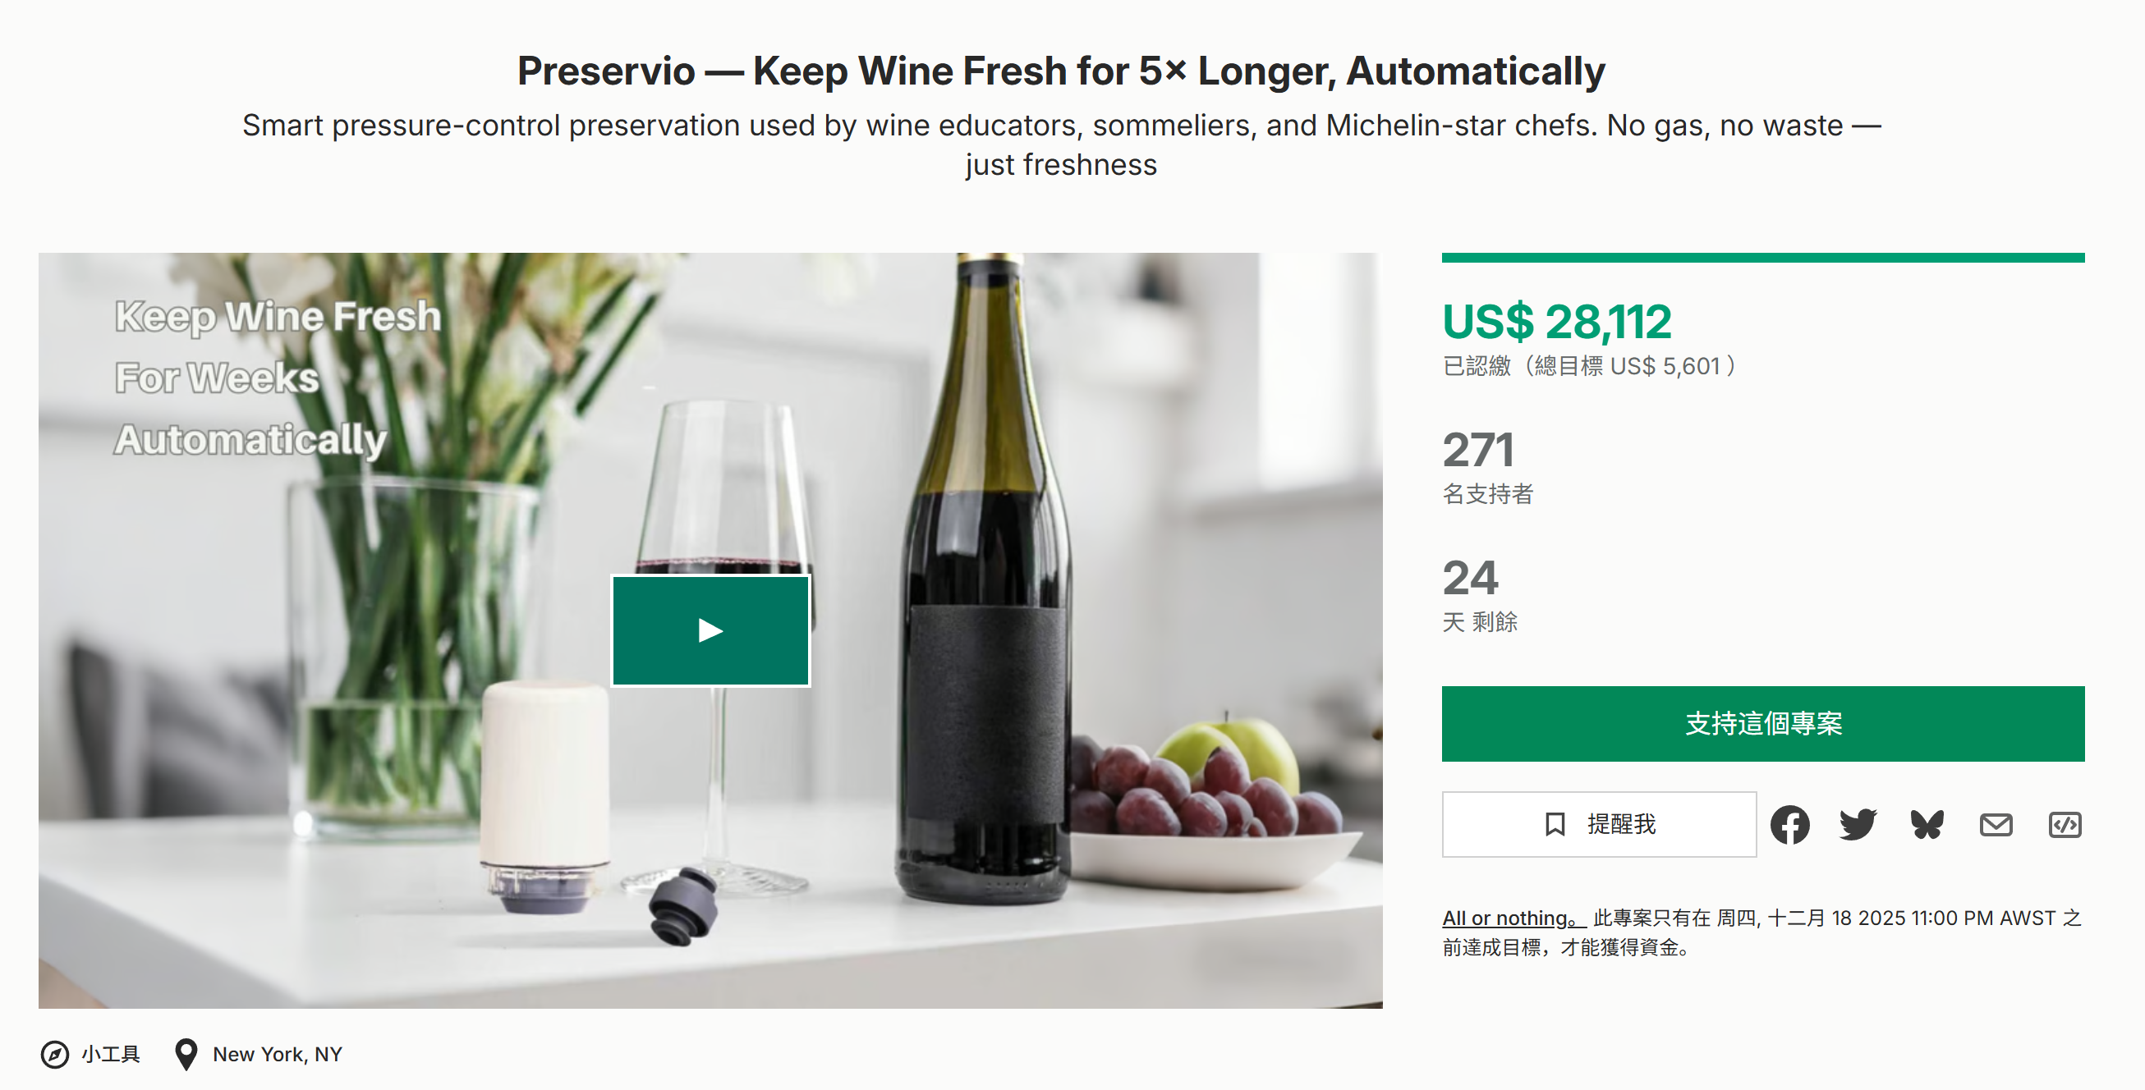Play the Preservio project video

pos(710,630)
